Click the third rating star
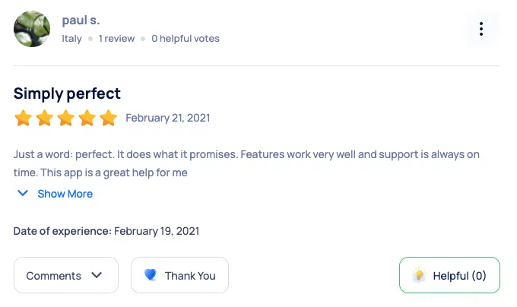This screenshot has width=517, height=307. coord(66,118)
